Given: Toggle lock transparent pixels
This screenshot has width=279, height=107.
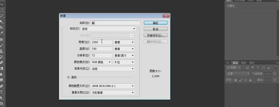Looking at the screenshot, I should [235, 80].
